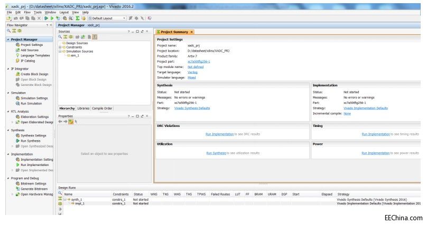Click the Verilog target language link
This screenshot has width=426, height=225.
(x=192, y=72)
